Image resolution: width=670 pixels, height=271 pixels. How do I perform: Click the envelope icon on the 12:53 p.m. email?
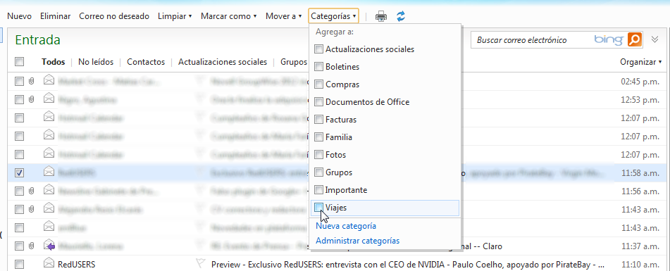click(49, 98)
